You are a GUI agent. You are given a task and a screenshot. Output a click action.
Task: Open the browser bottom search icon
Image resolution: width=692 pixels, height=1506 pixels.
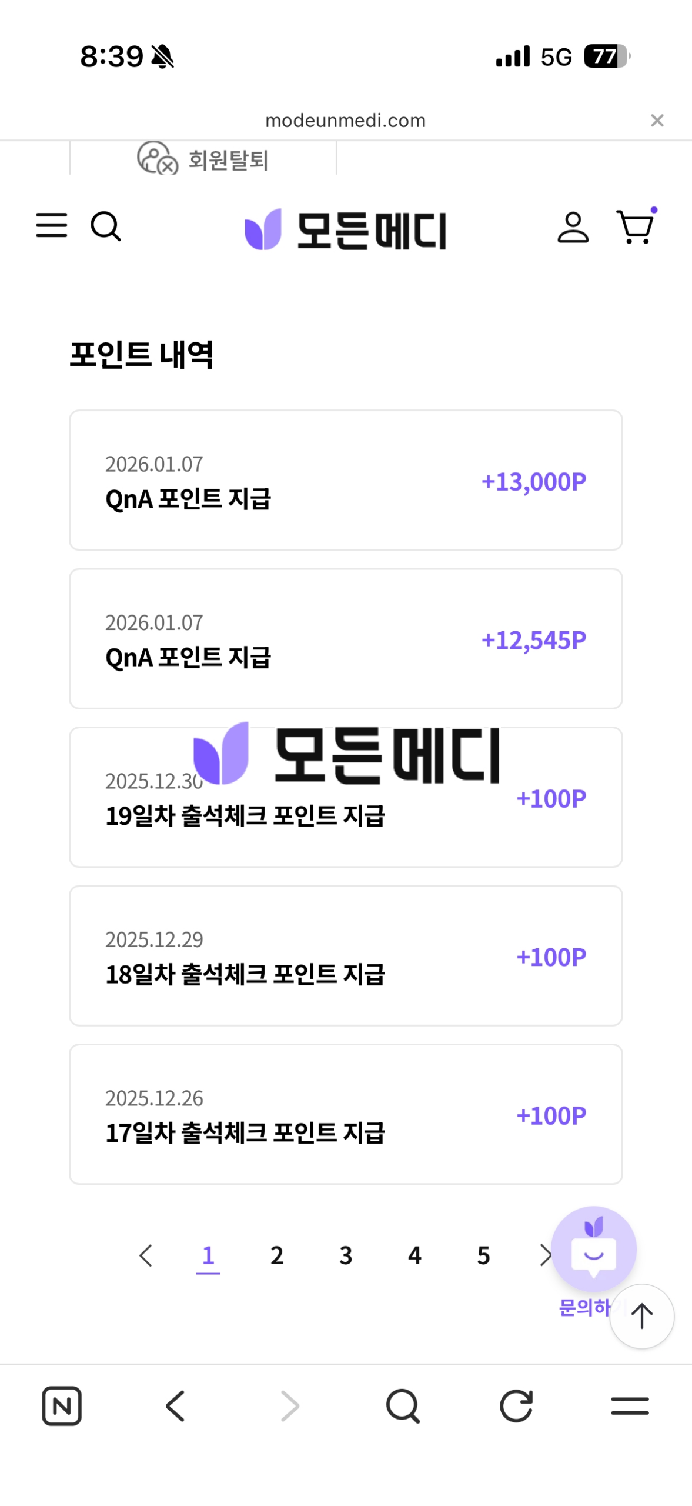(403, 1406)
